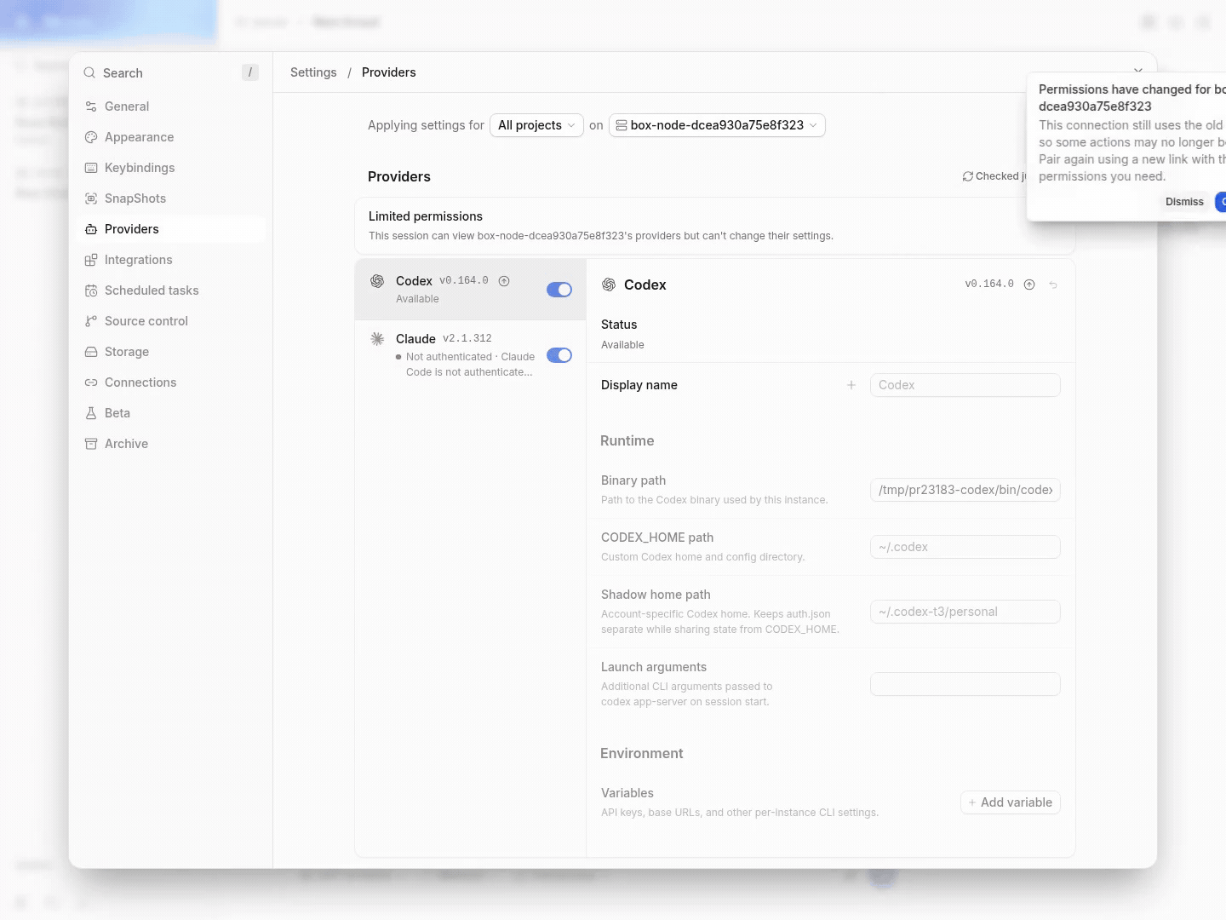The height and width of the screenshot is (920, 1226).
Task: Go to Keybindings settings
Action: 170,168
